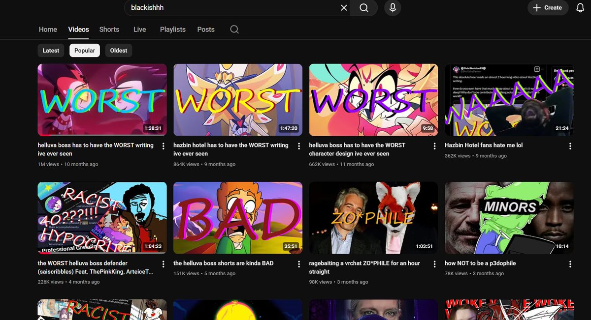Click the magnifier search button beside search box
This screenshot has width=591, height=320.
(x=364, y=8)
